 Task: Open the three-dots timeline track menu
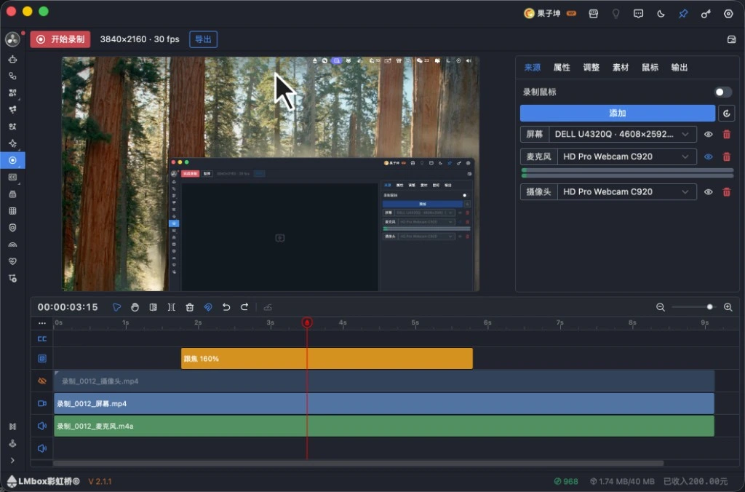41,323
